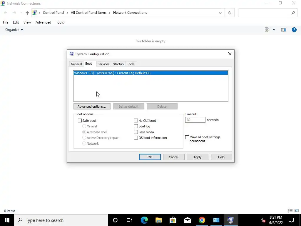The image size is (301, 226).
Task: Click the Cancel button
Action: coord(173,157)
